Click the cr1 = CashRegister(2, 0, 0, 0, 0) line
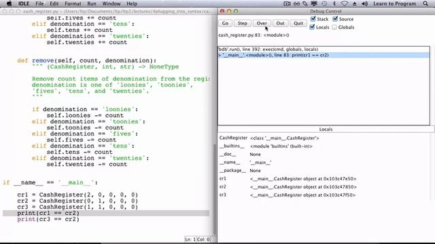This screenshot has height=244, width=435. pos(77,195)
